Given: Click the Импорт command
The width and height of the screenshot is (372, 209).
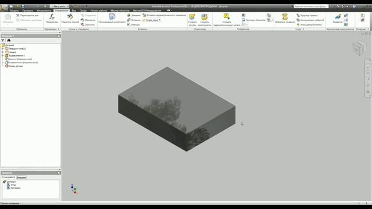Looking at the screenshot, I should tap(134, 24).
